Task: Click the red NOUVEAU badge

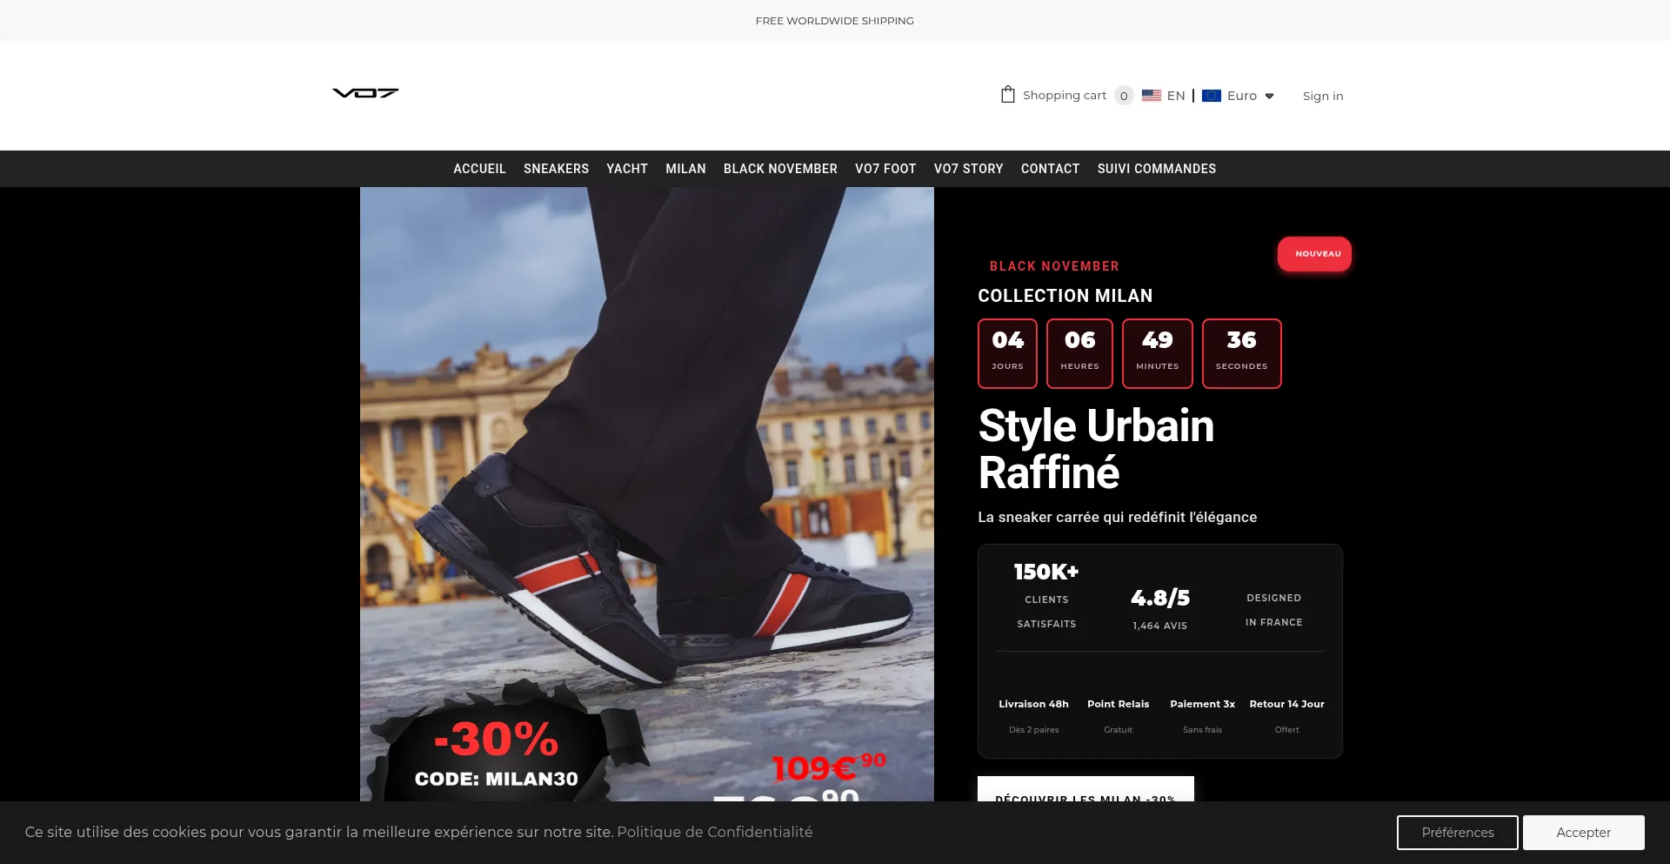Action: pyautogui.click(x=1313, y=254)
